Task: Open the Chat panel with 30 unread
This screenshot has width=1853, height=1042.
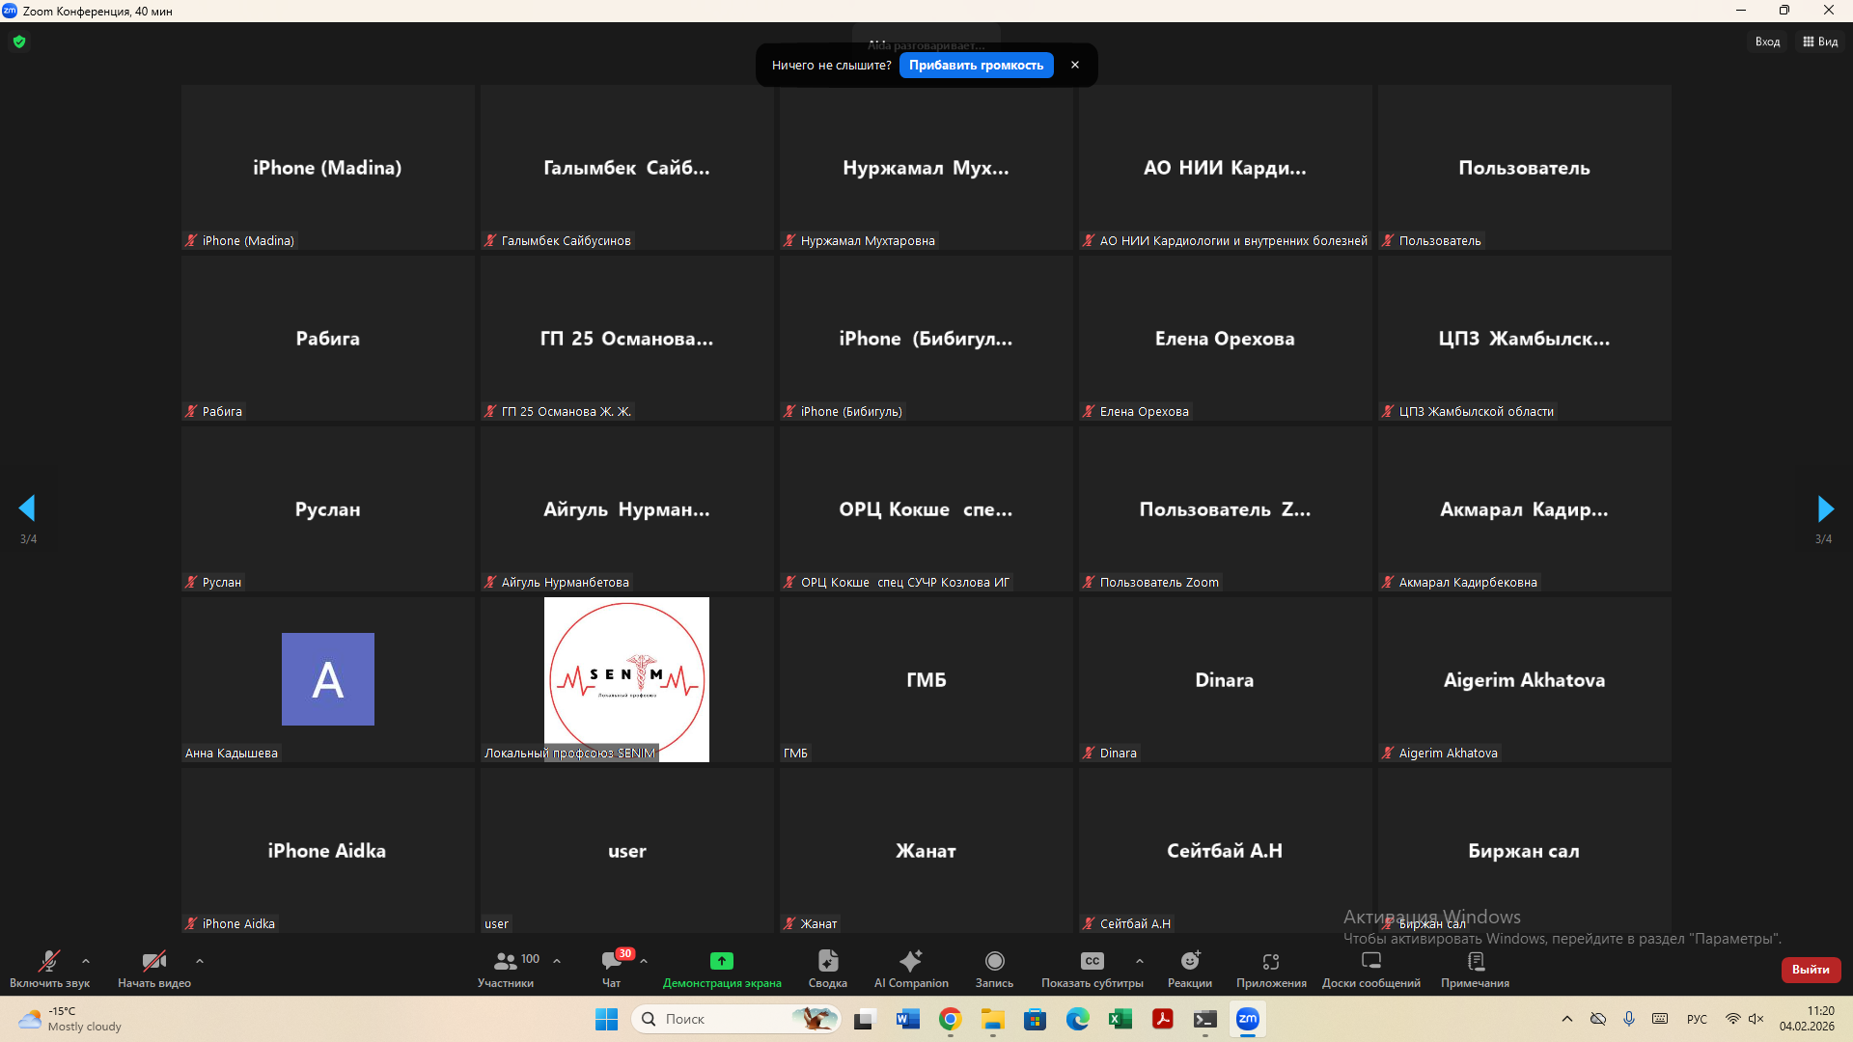Action: [612, 961]
